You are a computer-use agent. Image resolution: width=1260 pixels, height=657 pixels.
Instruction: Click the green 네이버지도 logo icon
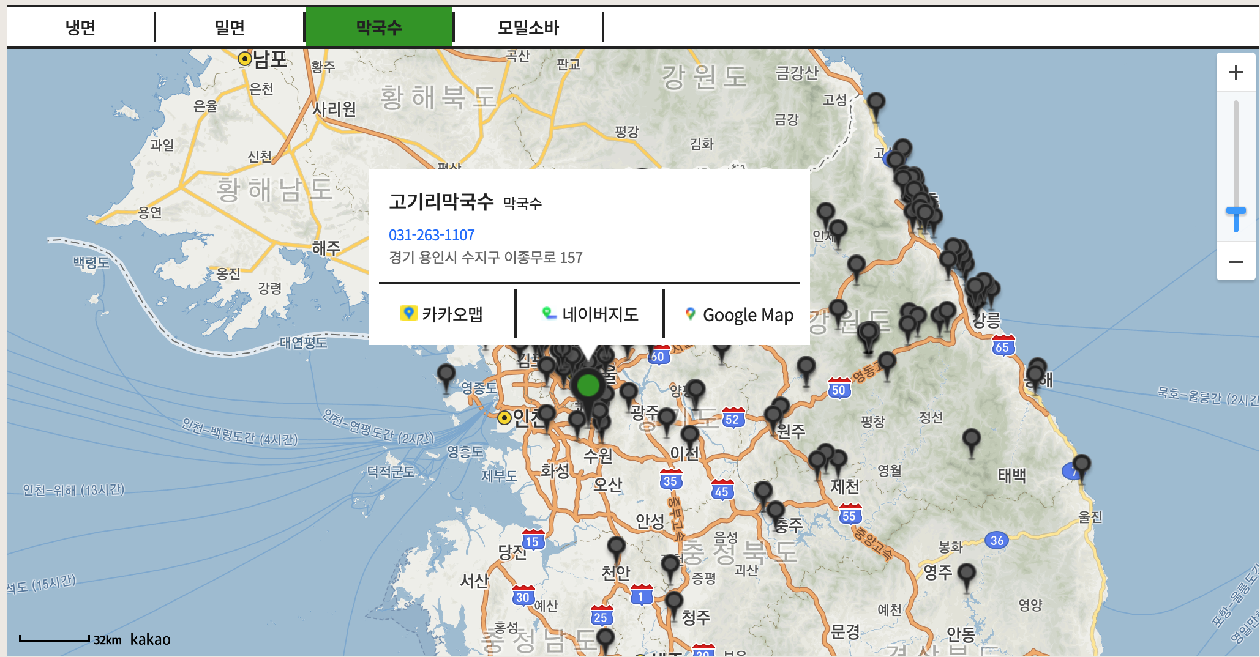[x=549, y=313]
